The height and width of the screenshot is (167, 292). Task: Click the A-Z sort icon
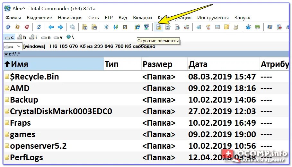click(116, 27)
